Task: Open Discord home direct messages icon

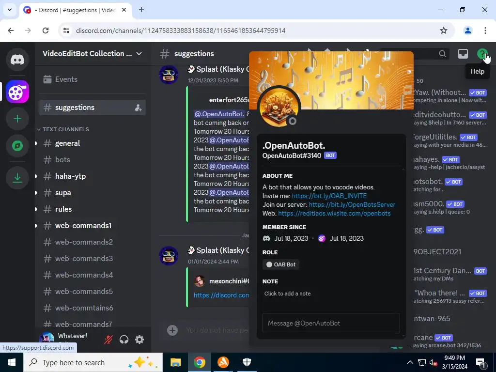Action: tap(17, 60)
